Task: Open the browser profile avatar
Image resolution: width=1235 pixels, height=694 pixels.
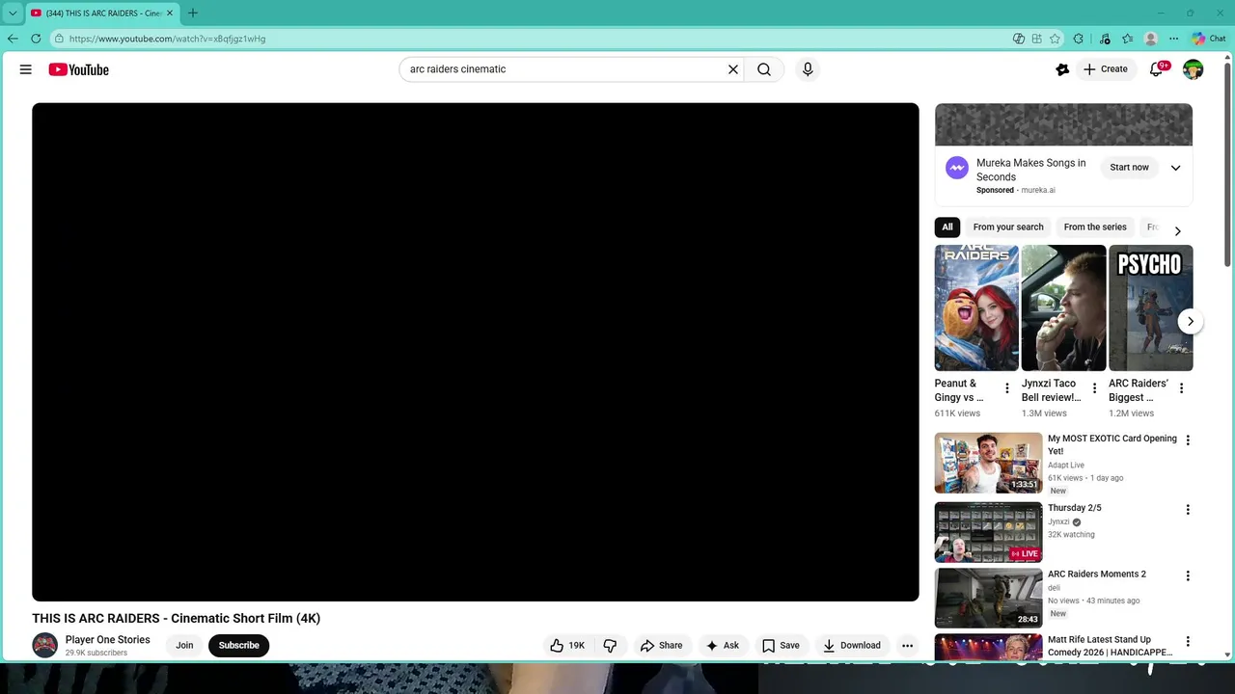Action: tap(1150, 39)
